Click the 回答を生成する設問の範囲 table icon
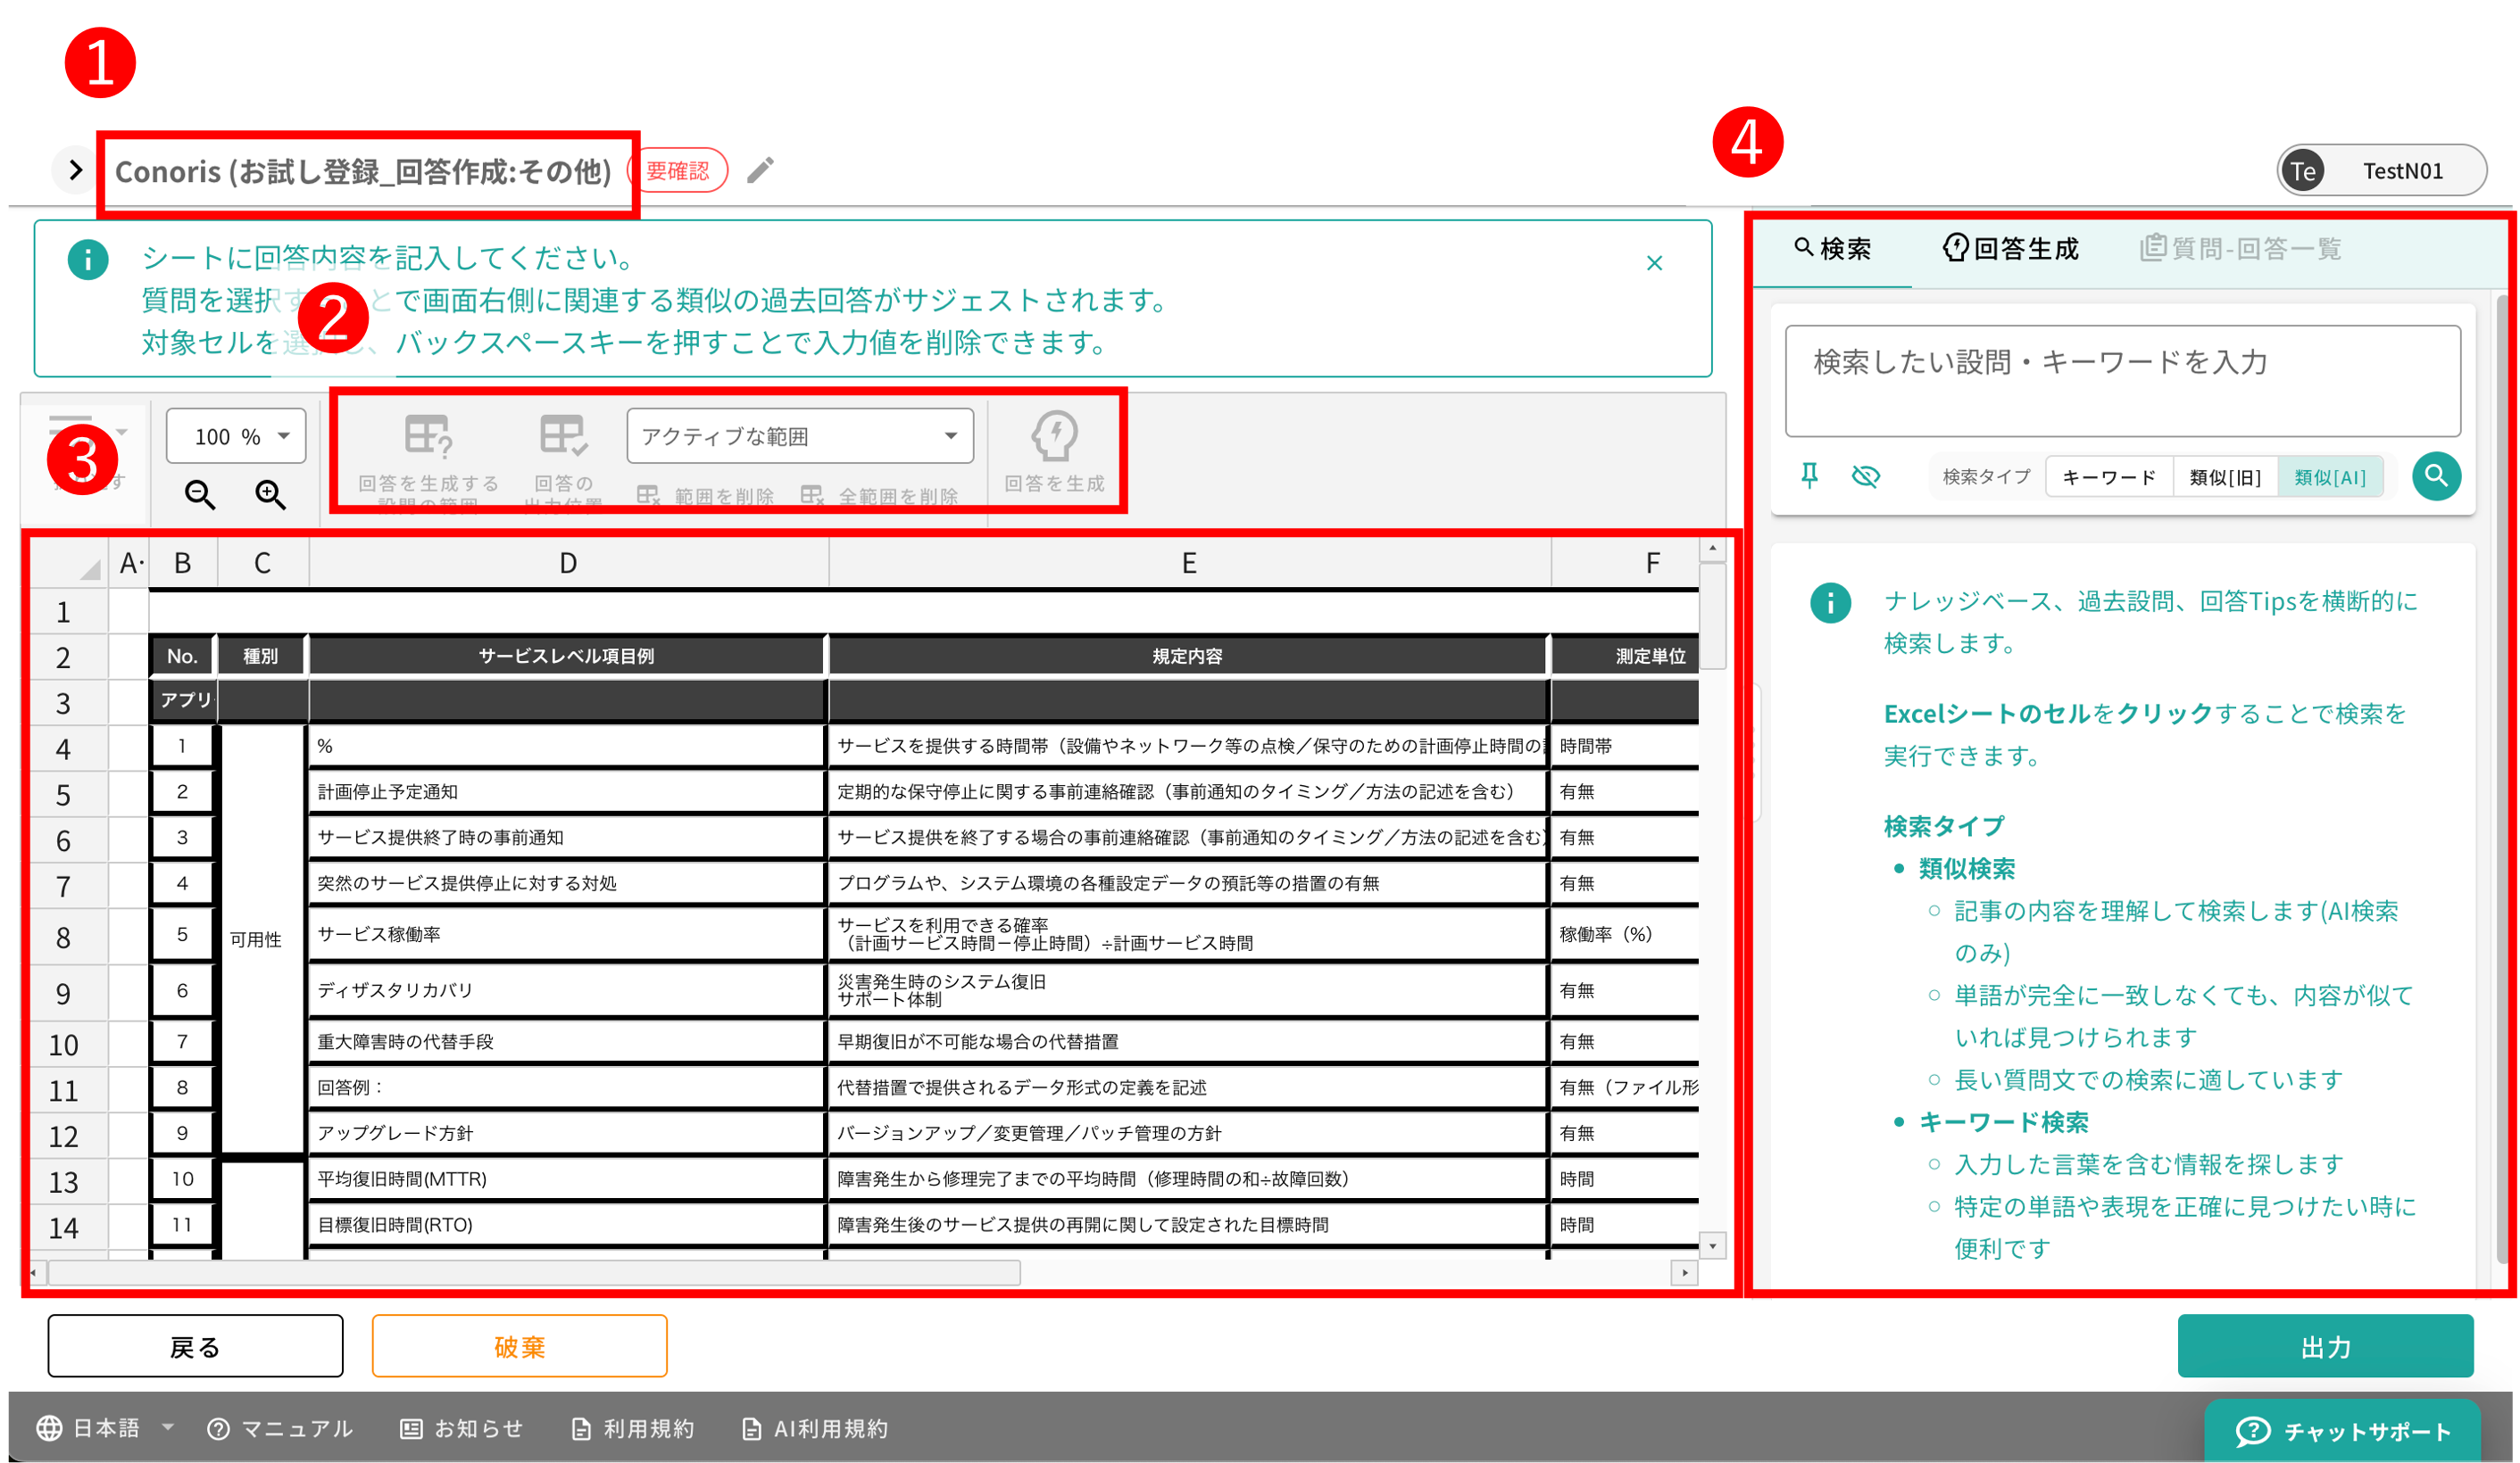Image resolution: width=2520 pixels, height=1463 pixels. (428, 435)
